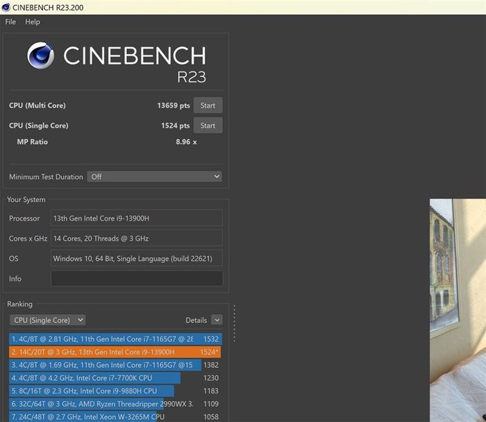Image resolution: width=486 pixels, height=422 pixels.
Task: Click the empty Info input field
Action: point(136,278)
